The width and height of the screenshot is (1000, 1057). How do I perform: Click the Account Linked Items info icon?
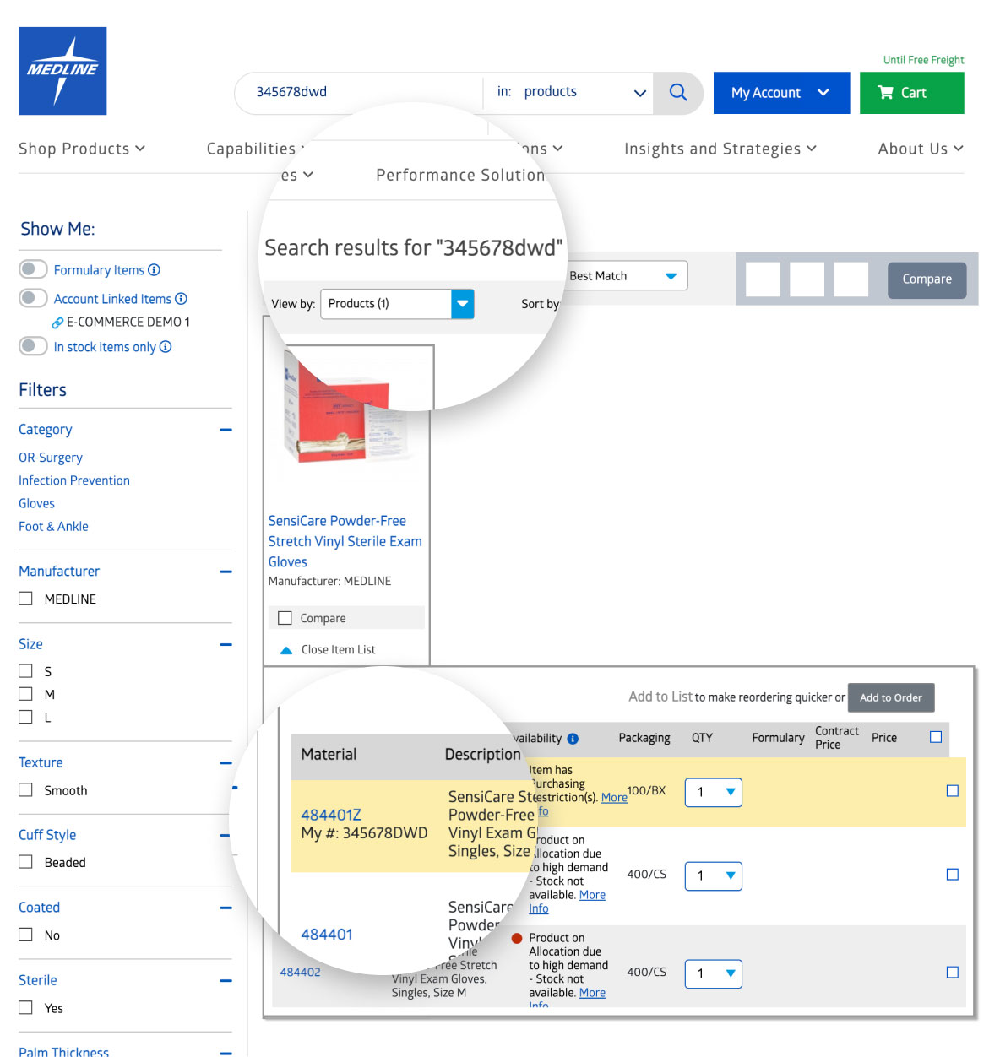(x=181, y=299)
